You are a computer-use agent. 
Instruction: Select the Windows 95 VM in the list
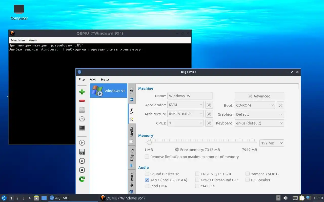(x=109, y=91)
